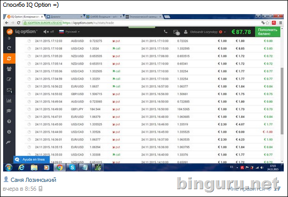Open the info circle sidebar icon

(x=9, y=132)
